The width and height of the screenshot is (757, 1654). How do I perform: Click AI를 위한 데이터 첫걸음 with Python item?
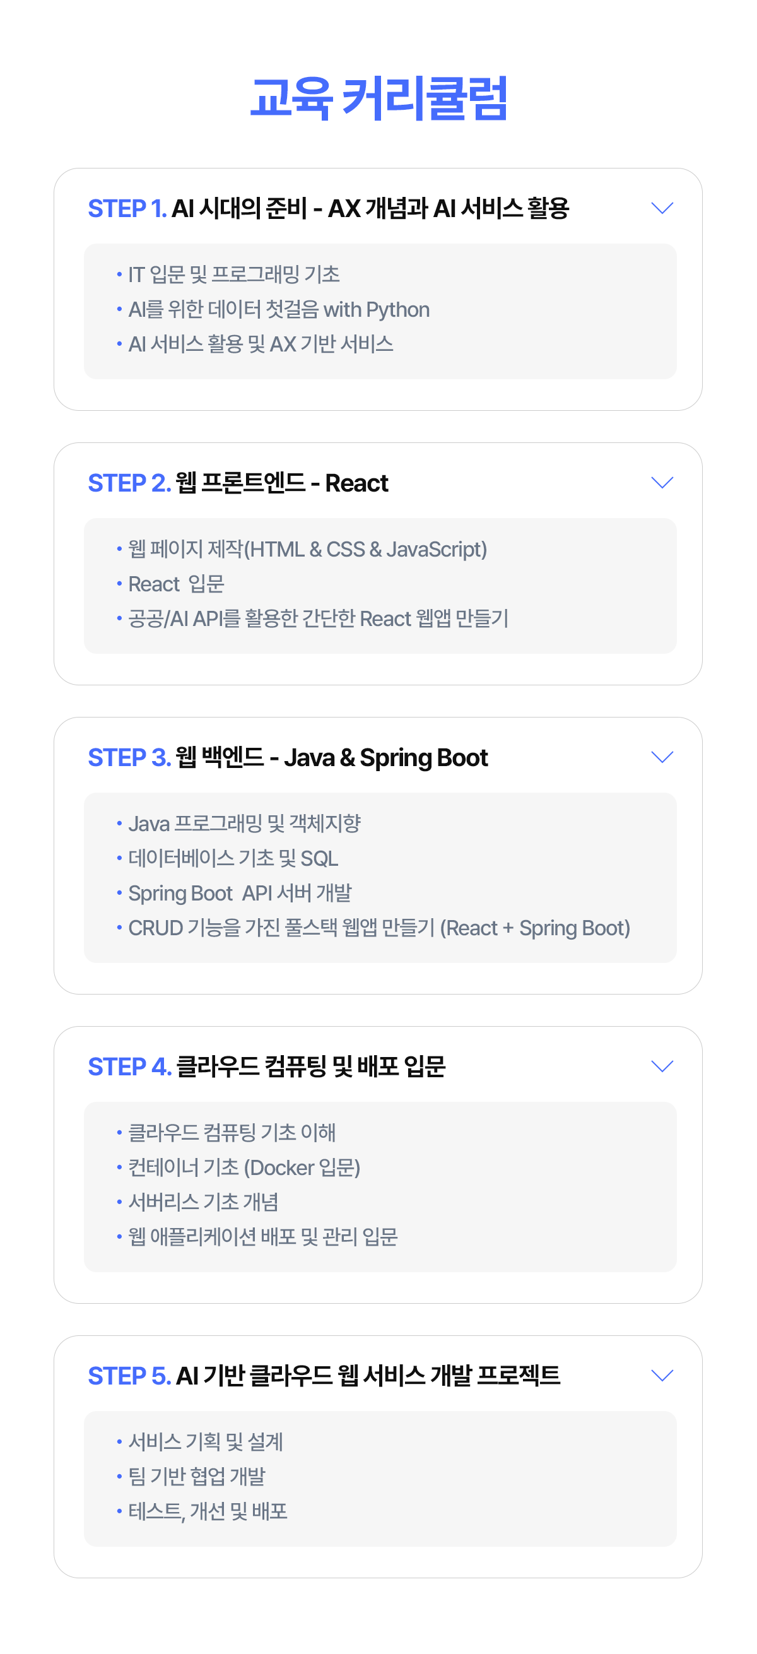pyautogui.click(x=279, y=309)
